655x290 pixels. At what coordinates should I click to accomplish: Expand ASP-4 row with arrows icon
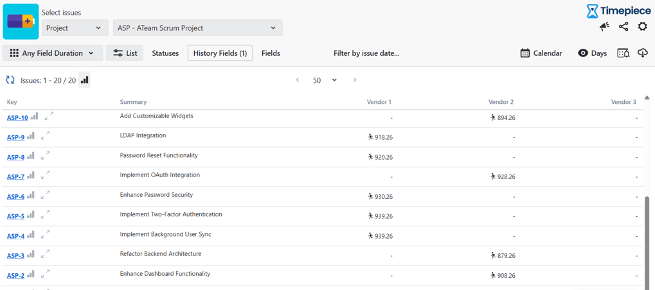pos(46,235)
